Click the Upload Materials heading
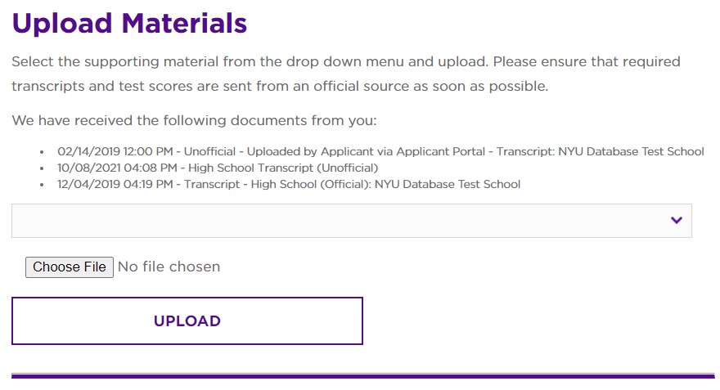Screen dimensions: 720x390 pyautogui.click(x=129, y=23)
